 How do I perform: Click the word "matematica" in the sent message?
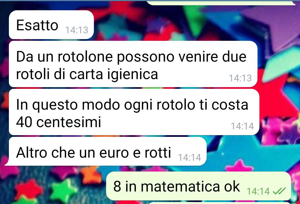coord(181,187)
